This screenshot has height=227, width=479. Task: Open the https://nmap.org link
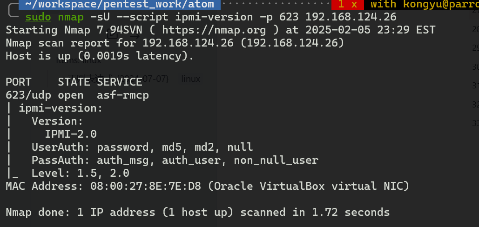[x=214, y=30]
